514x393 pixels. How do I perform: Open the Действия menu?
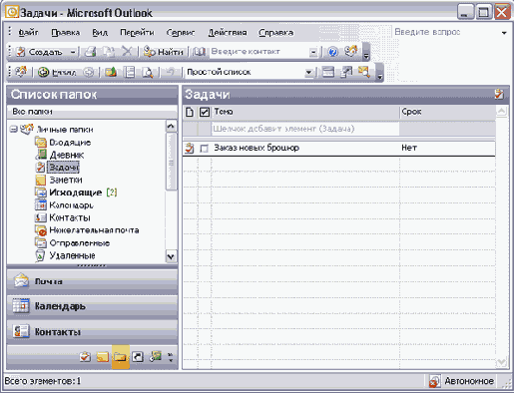tap(228, 33)
